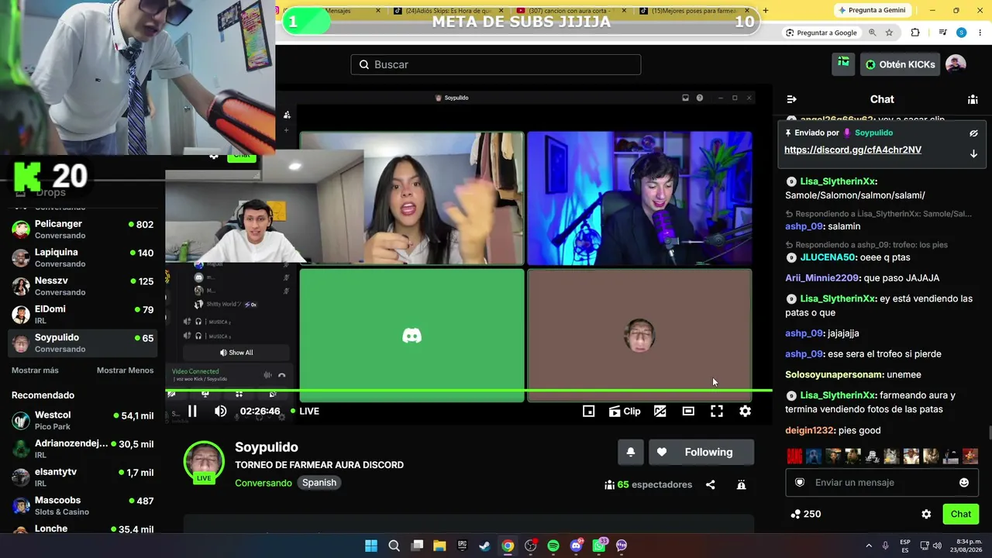Select Soypulido channel in sidebar
Viewport: 992px width, 558px height.
coord(82,343)
